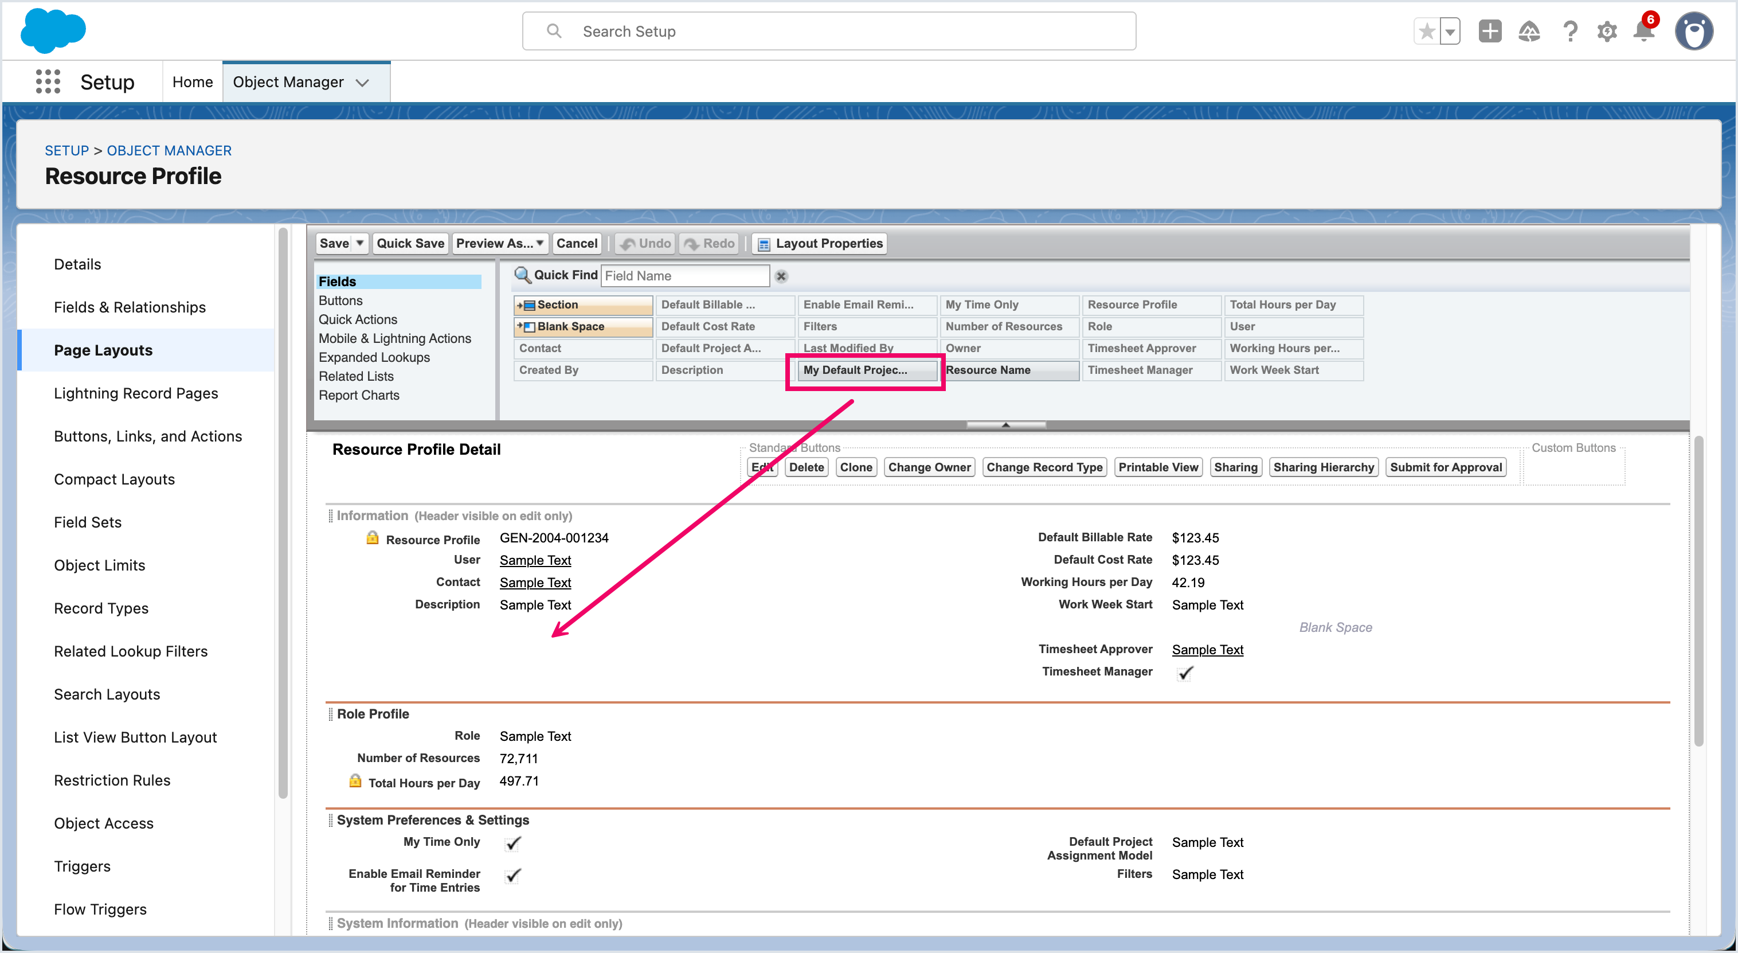Click Enable Email Reminder checkmark

(513, 876)
